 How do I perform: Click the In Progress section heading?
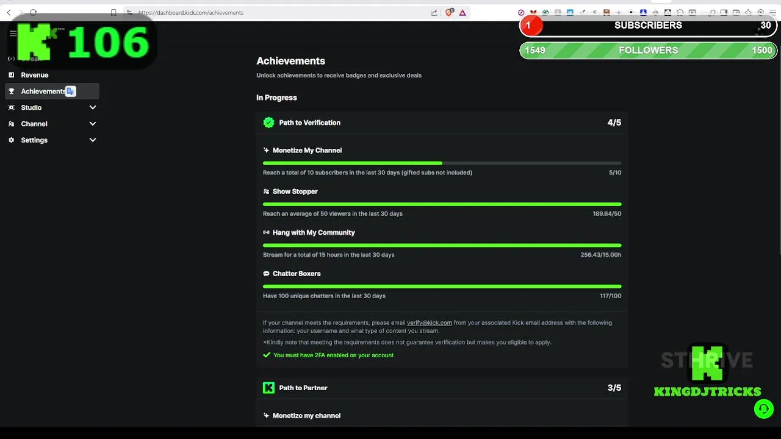click(x=276, y=98)
